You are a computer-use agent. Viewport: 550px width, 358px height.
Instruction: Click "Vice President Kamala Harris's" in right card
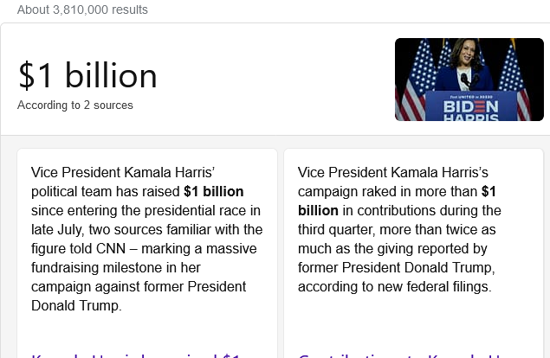click(393, 172)
